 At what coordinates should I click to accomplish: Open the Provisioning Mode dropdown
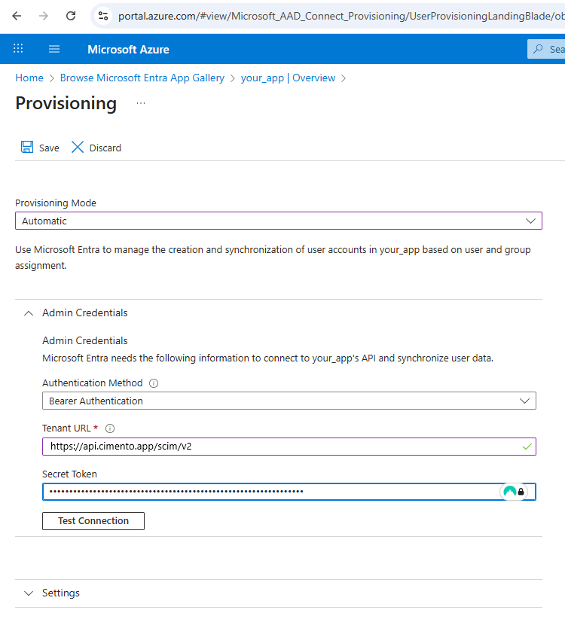(x=279, y=221)
